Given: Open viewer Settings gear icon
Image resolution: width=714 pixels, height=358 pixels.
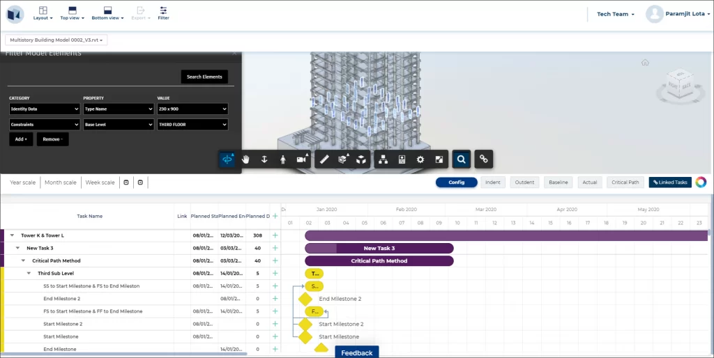Looking at the screenshot, I should click(420, 159).
